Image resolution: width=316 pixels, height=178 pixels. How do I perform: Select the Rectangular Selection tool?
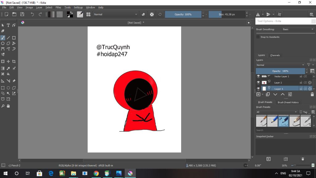pyautogui.click(x=3, y=88)
